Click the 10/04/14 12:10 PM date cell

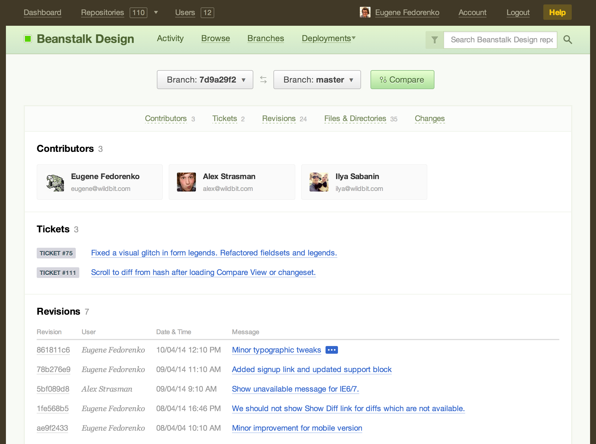point(189,350)
